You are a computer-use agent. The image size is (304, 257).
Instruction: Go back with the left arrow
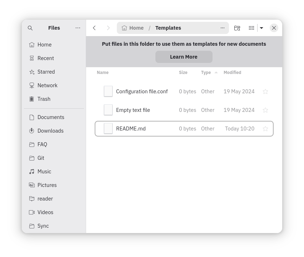(x=94, y=28)
